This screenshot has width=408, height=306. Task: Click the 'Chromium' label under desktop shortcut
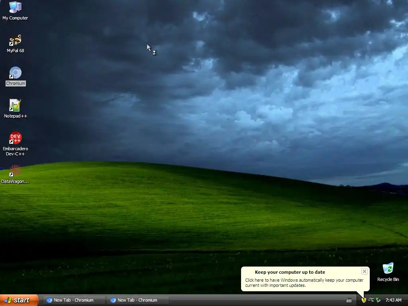coord(16,83)
